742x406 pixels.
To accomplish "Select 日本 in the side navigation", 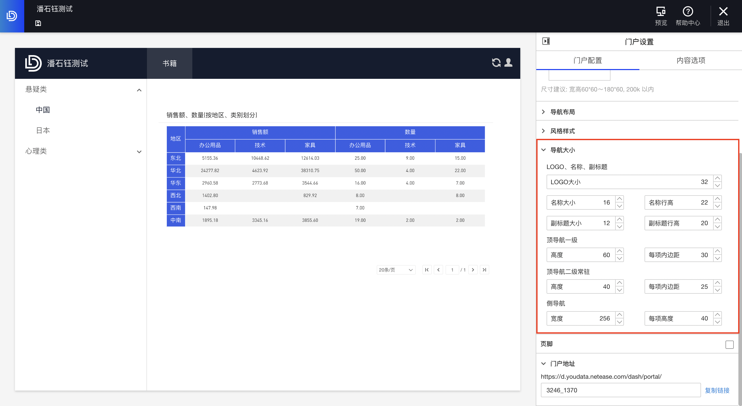I will tap(43, 131).
